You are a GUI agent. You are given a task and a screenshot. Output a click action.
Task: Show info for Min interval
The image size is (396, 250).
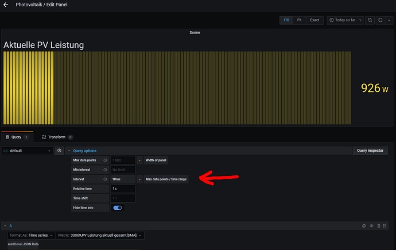pos(105,170)
